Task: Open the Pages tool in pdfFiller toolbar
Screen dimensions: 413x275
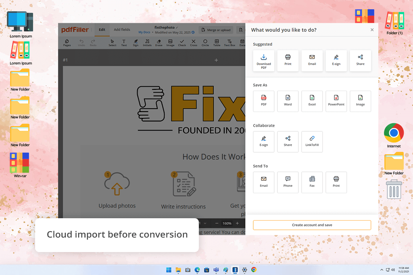Action: point(67,43)
